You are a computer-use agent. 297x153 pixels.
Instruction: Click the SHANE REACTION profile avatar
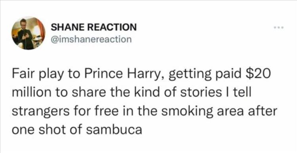pos(29,33)
